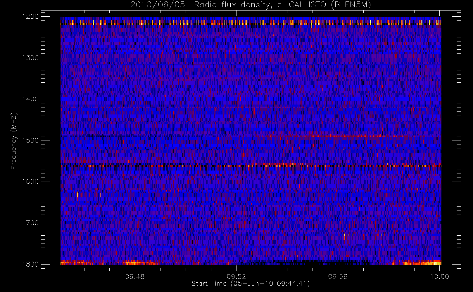473x292 pixels.
Task: Click the 09:48 time tick label
Action: coord(135,277)
